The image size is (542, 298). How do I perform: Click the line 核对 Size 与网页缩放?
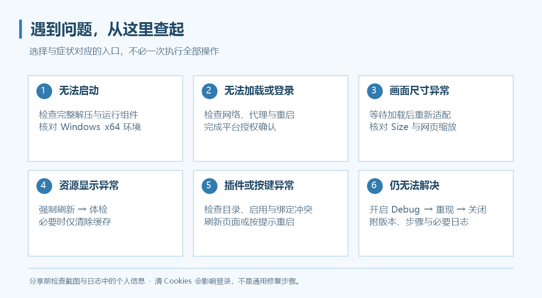pyautogui.click(x=413, y=127)
